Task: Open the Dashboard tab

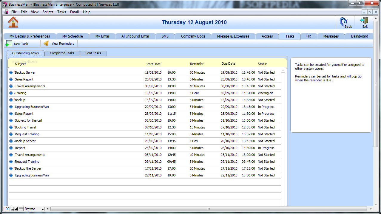Action: click(360, 36)
